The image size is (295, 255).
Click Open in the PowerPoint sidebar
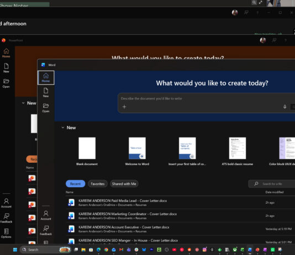(x=6, y=83)
